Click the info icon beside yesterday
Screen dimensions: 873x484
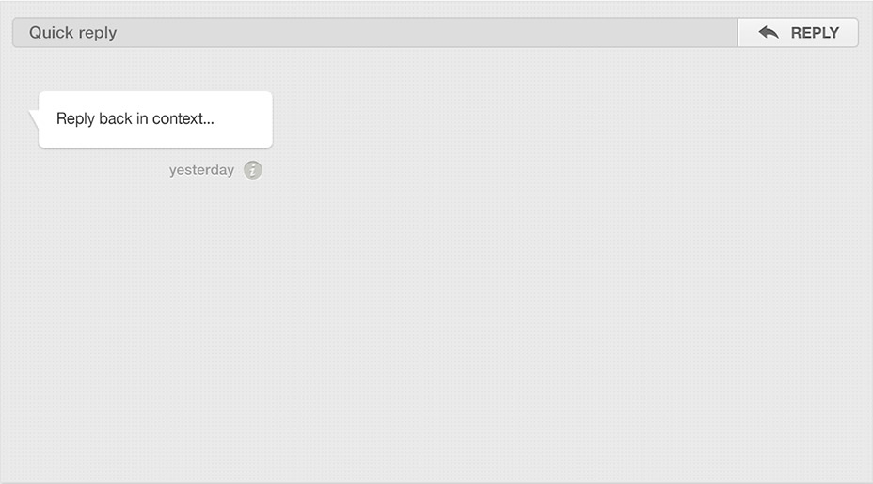(x=253, y=170)
